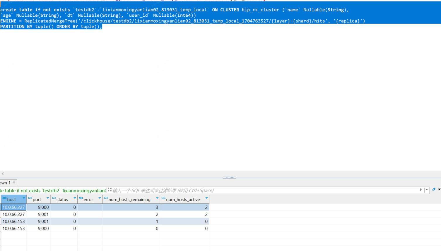
Task: Open the error column filter dropdown
Action: point(100,198)
